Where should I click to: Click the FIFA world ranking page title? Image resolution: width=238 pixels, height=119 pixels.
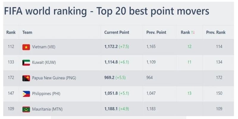click(x=107, y=11)
